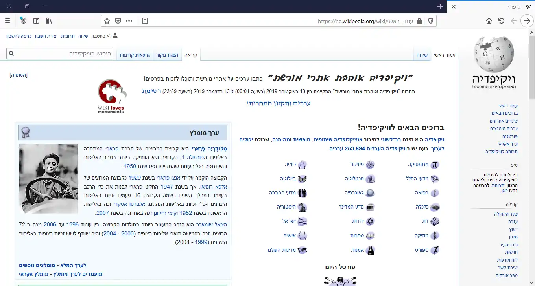Save page to Pocket icon
This screenshot has width=535, height=286.
pos(118,21)
